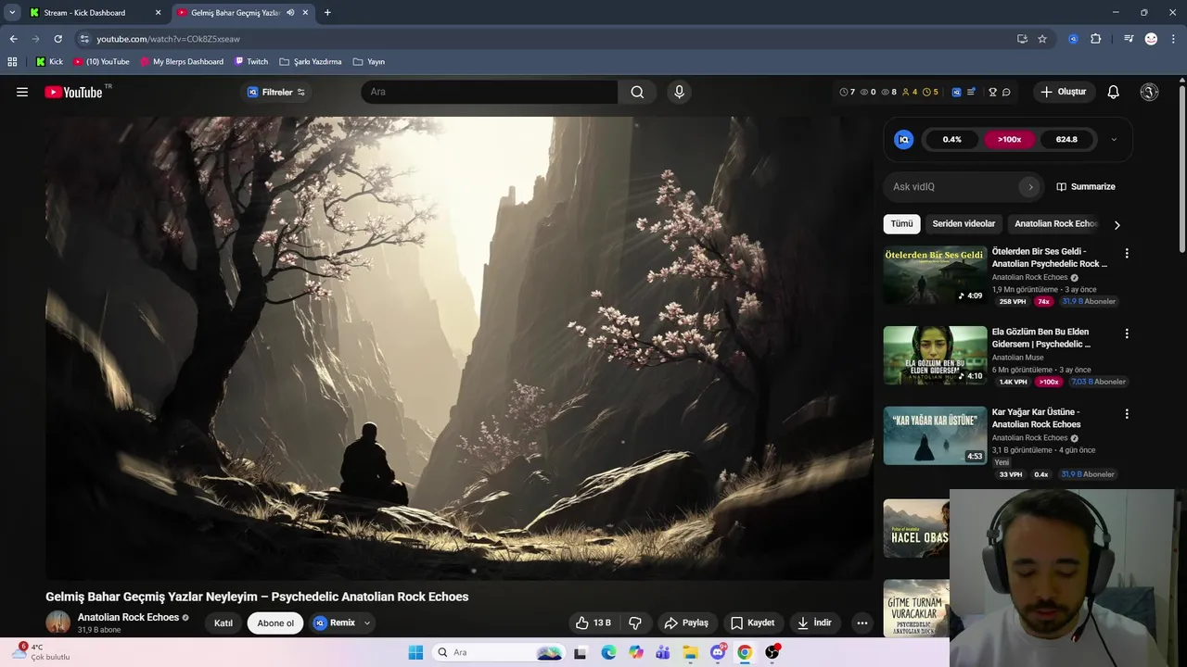Reload the page
The width and height of the screenshot is (1187, 667).
click(x=57, y=39)
